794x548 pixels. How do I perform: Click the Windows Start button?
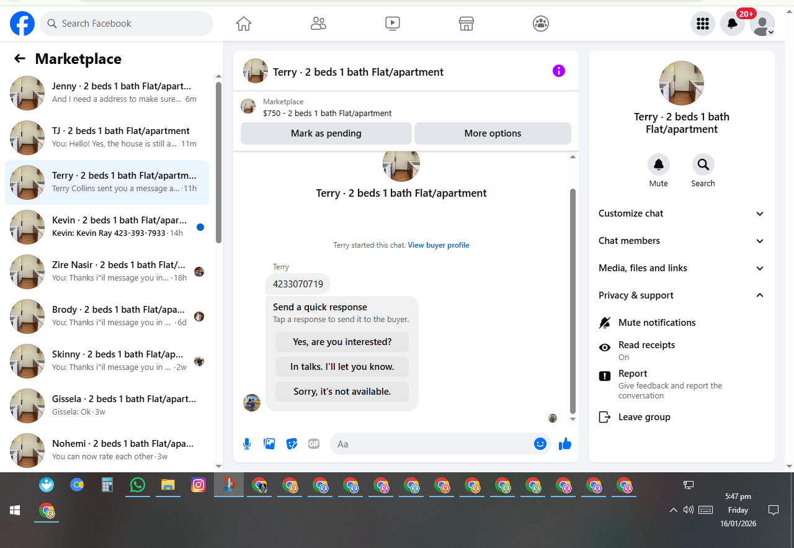tap(15, 510)
